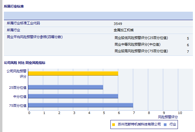Click the yellow legend swatch for 苏州范斯特机械科技有限公司
This screenshot has width=195, height=132.
coord(113,124)
